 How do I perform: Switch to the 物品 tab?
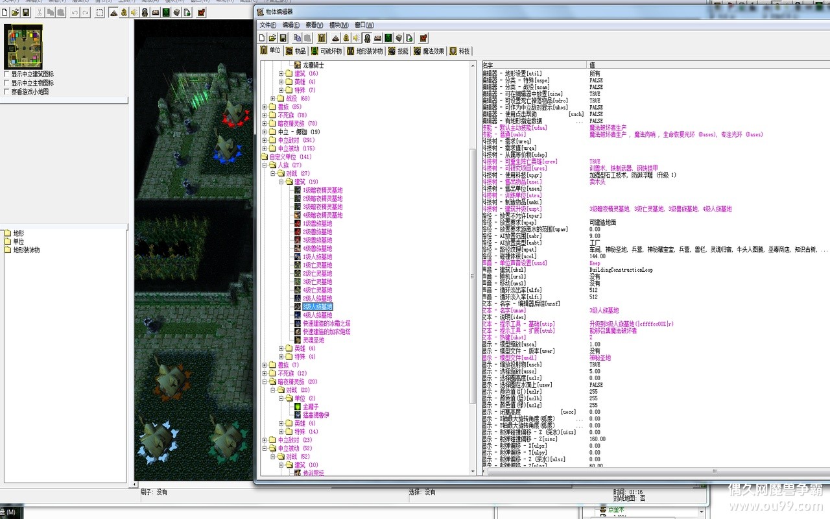[296, 51]
